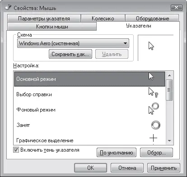Click the cursor preview arrow beside Схема
Screen dimensions: 187x177
[x=151, y=46]
